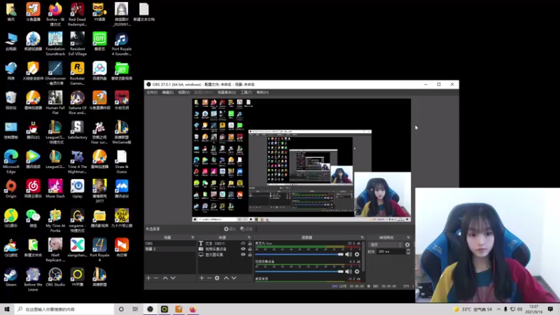Open the Recycle Bin on the desktop
The width and height of the screenshot is (560, 315).
click(11, 101)
